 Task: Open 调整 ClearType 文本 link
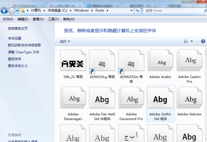pos(23,52)
